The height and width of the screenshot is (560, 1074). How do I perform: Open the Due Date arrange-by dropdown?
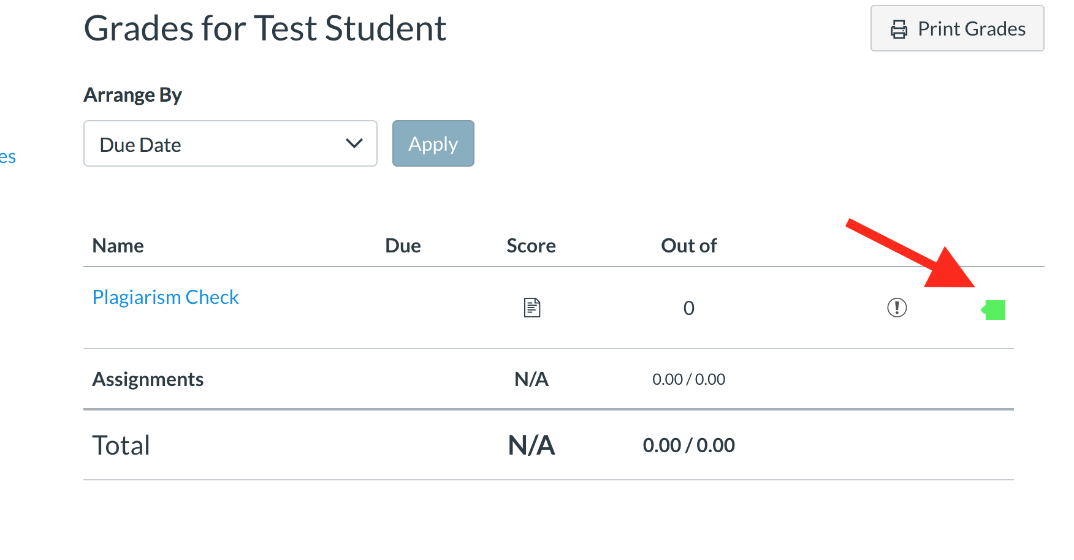(x=230, y=144)
